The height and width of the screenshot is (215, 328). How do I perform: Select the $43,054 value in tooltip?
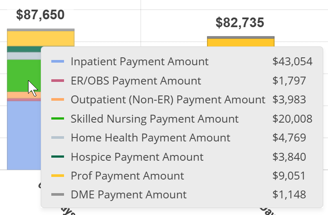292,62
